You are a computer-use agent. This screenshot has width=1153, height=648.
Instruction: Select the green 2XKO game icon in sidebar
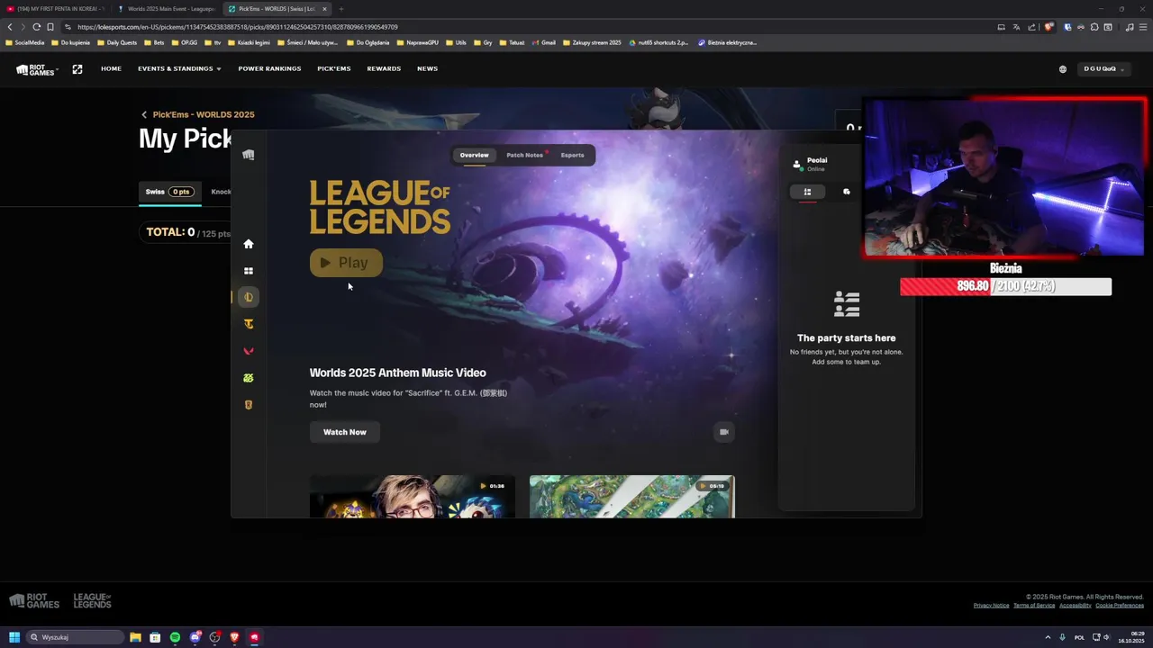click(x=249, y=378)
